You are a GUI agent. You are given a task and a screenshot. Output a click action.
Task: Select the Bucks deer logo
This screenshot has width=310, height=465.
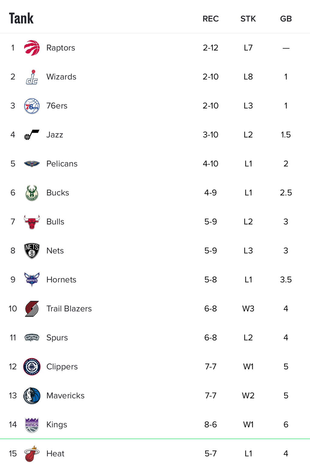tap(32, 193)
